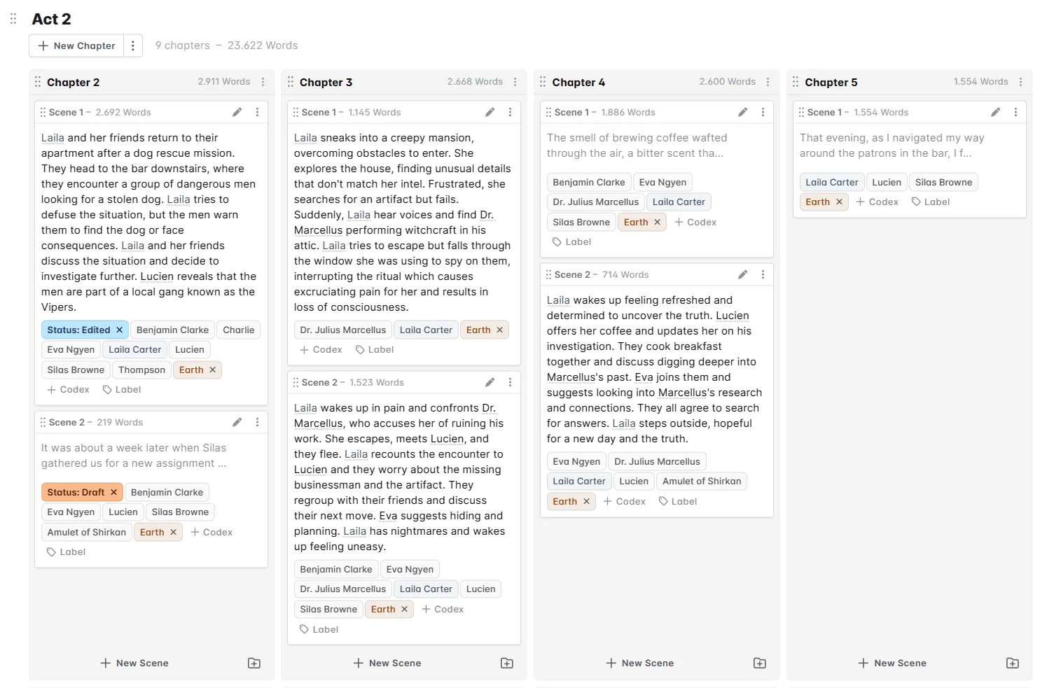Screen dimensions: 1040x688
Task: Click Eva Ngyen chip on Chapter 4 Scene 1
Action: [663, 182]
